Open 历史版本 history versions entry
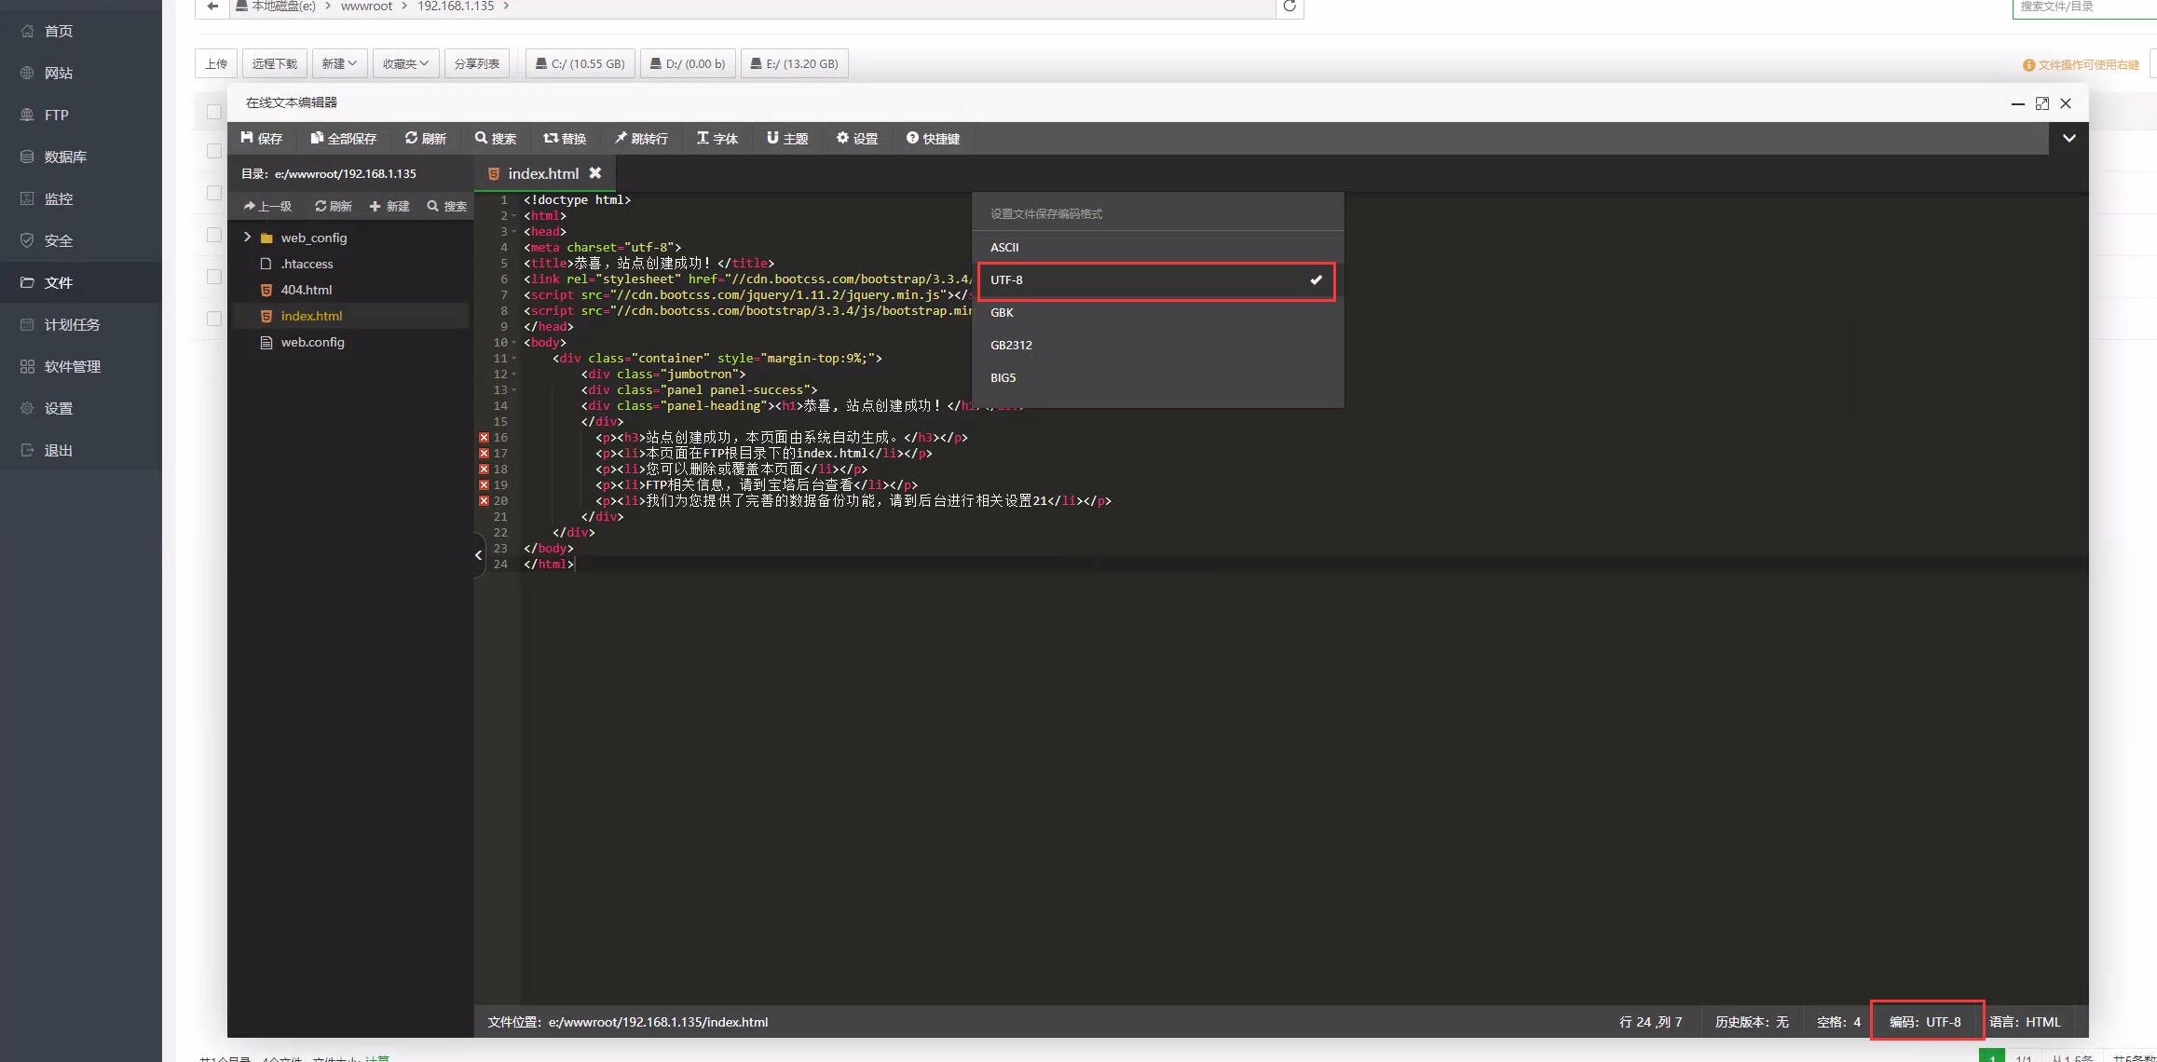2157x1062 pixels. (x=1752, y=1022)
